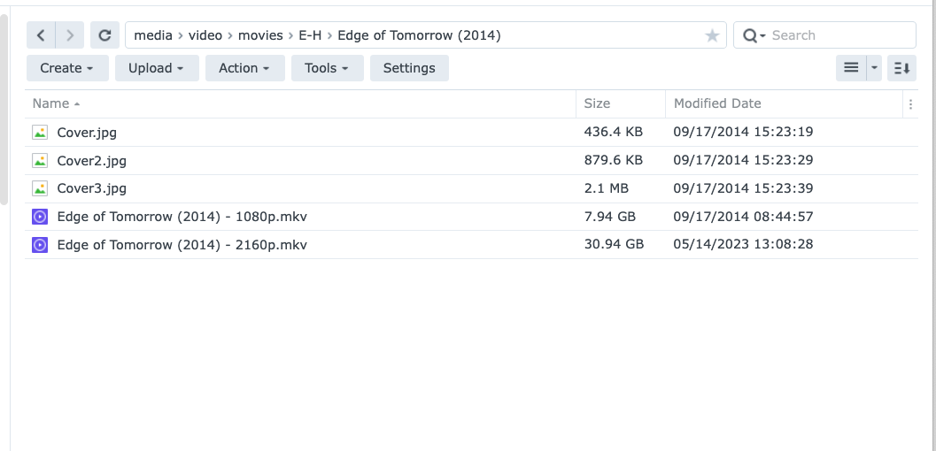This screenshot has height=451, width=936.
Task: Select the Cover3.jpg image icon
Action: point(40,188)
